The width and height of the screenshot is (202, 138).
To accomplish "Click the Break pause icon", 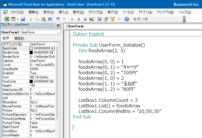I will tap(79, 19).
